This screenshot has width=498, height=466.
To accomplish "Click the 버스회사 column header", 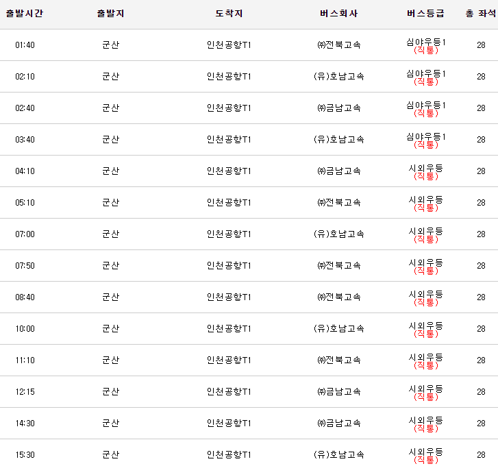I will point(339,13).
